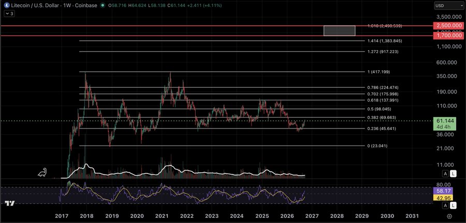Screen dimensions: 466x223
Task: Select the 0.236 (45.641) Fibonacci level label
Action: pos(382,129)
